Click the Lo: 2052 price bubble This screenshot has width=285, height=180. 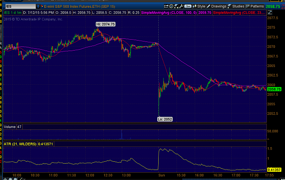(165, 119)
